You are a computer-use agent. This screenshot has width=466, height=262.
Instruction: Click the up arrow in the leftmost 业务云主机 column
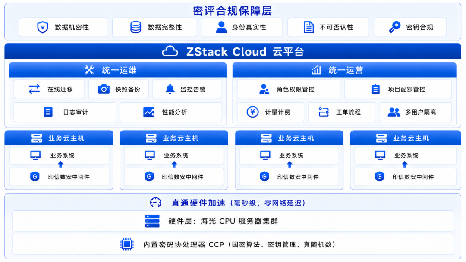tap(61, 164)
